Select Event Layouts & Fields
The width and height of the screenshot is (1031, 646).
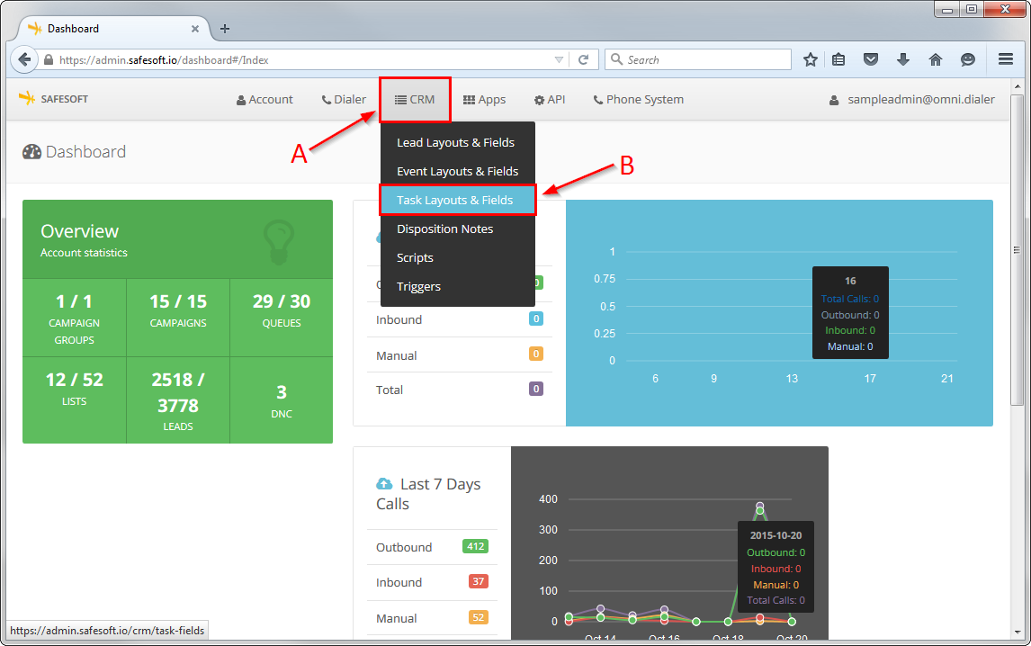(458, 172)
